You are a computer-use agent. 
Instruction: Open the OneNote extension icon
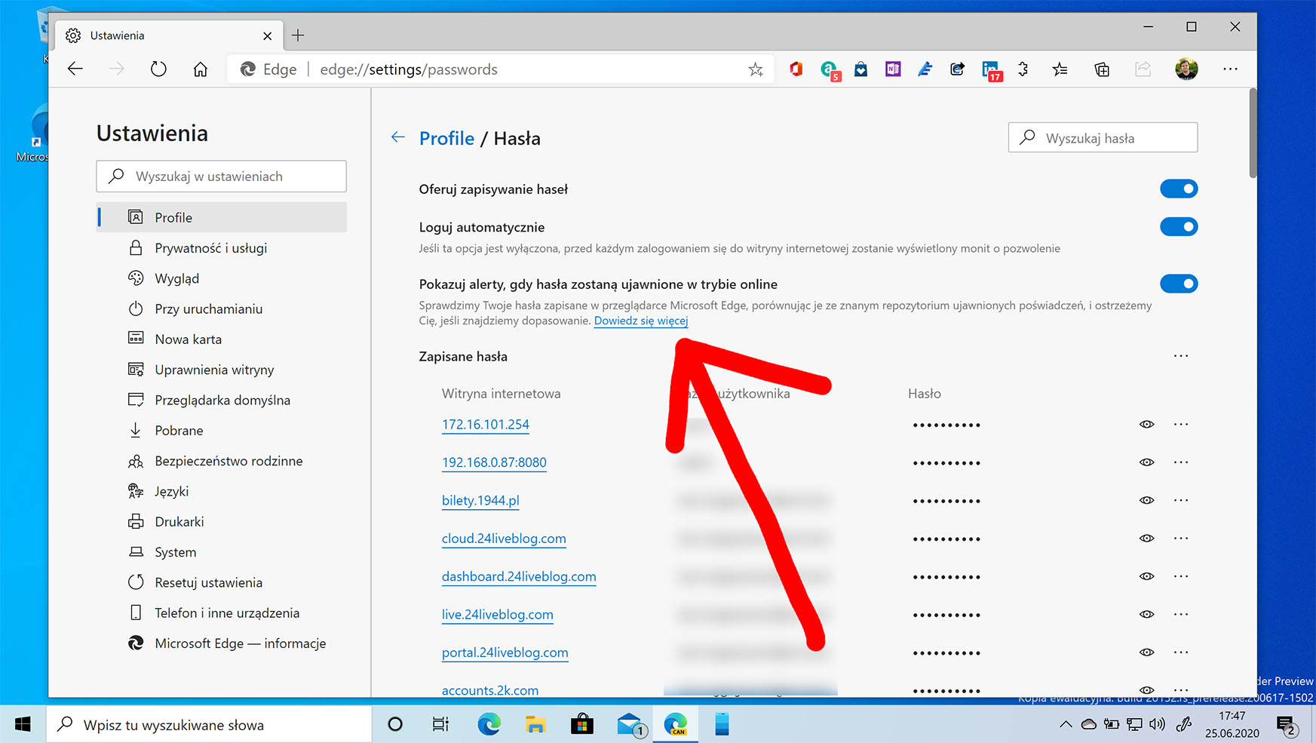tap(893, 69)
